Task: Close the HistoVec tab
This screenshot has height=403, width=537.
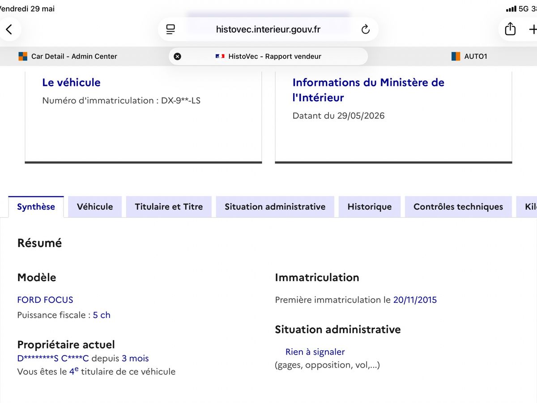Action: click(x=177, y=56)
